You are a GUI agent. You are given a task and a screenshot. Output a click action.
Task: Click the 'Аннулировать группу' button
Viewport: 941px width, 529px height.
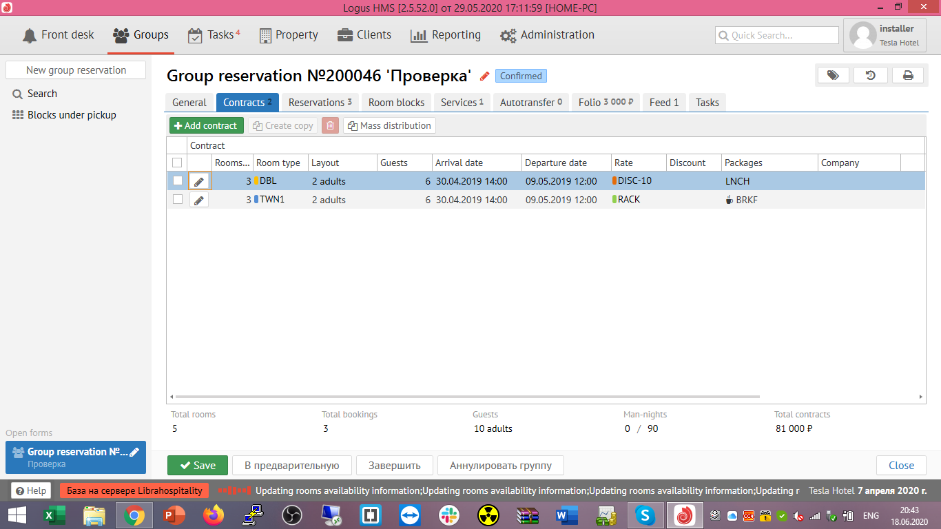(501, 466)
